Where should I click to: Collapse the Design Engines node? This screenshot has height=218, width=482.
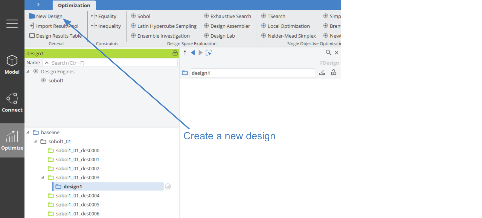tap(28, 71)
